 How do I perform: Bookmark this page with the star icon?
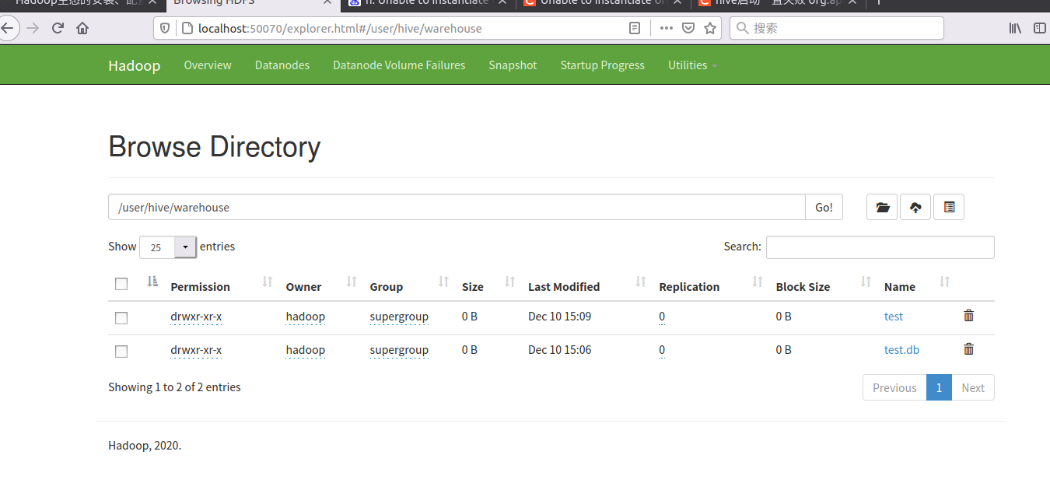pos(709,28)
